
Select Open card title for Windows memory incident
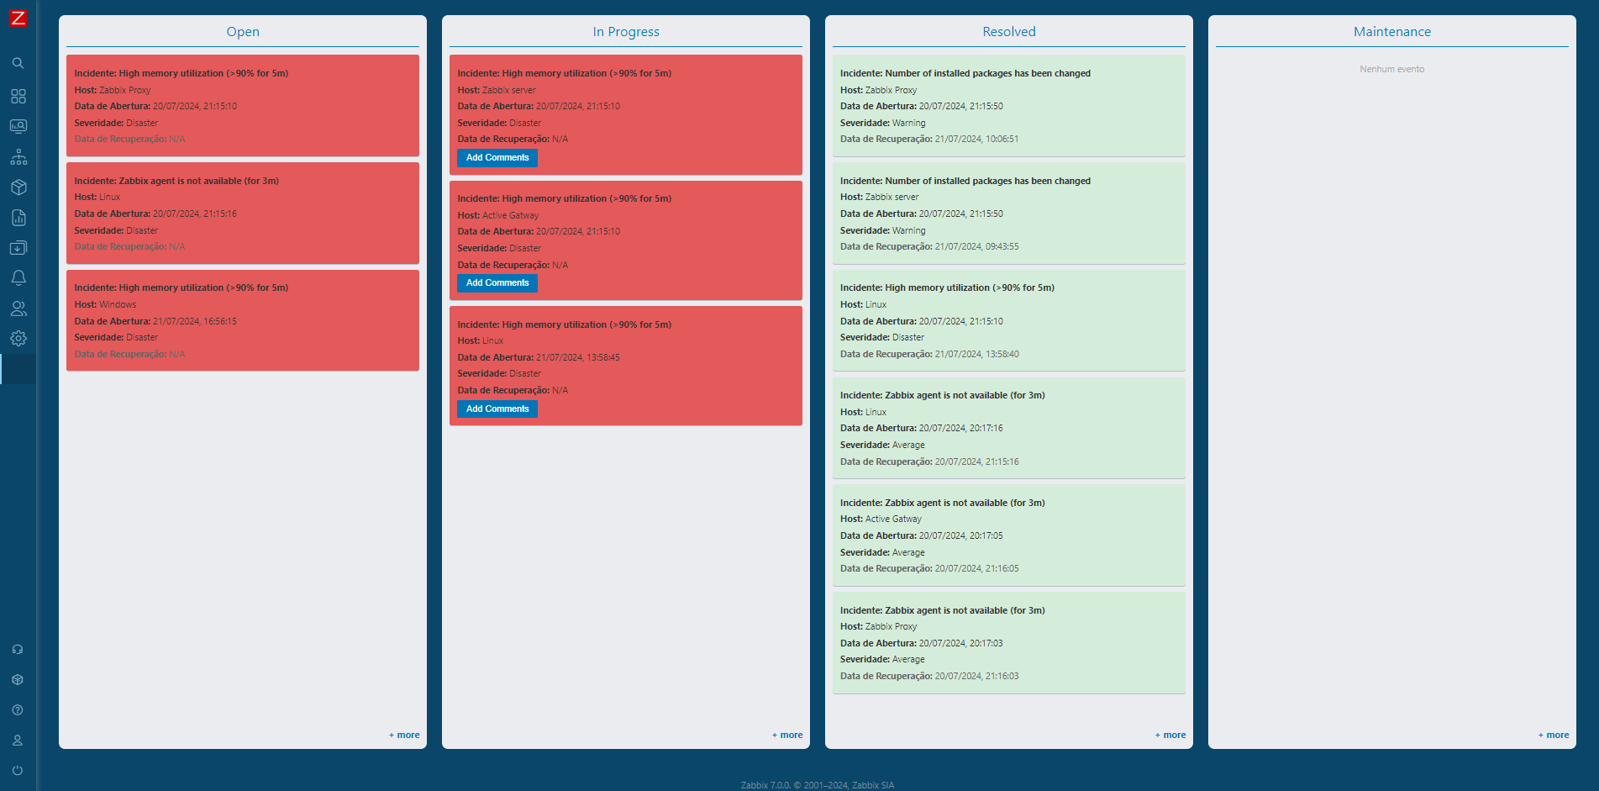[x=181, y=288]
